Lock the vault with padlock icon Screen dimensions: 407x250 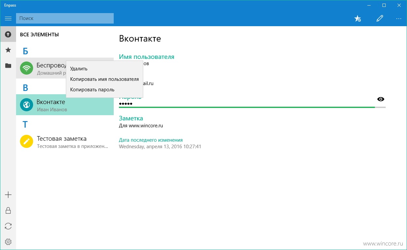(8, 210)
